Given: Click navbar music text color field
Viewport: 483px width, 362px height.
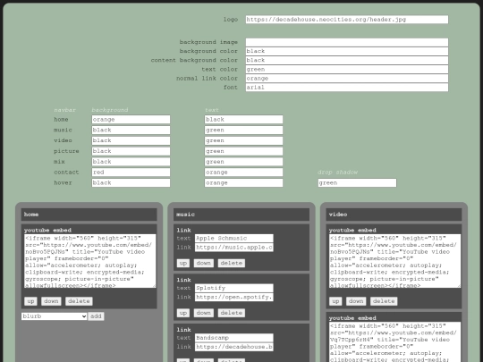Looking at the screenshot, I should point(243,130).
